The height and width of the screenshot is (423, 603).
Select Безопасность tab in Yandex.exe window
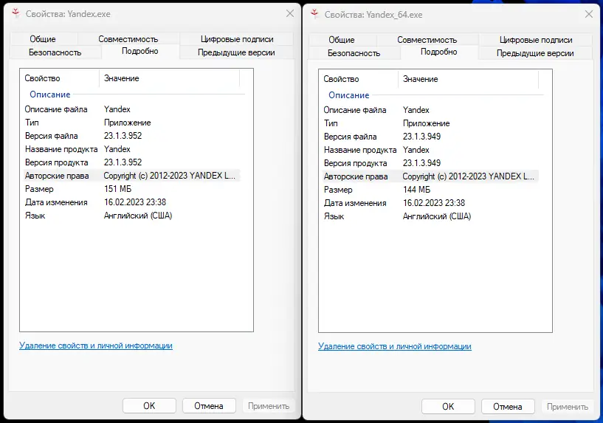pyautogui.click(x=55, y=52)
